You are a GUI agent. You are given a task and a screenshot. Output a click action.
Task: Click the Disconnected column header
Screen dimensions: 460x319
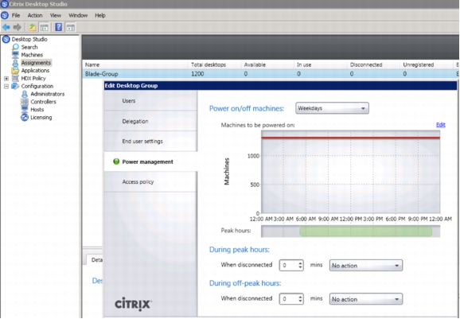pos(373,64)
